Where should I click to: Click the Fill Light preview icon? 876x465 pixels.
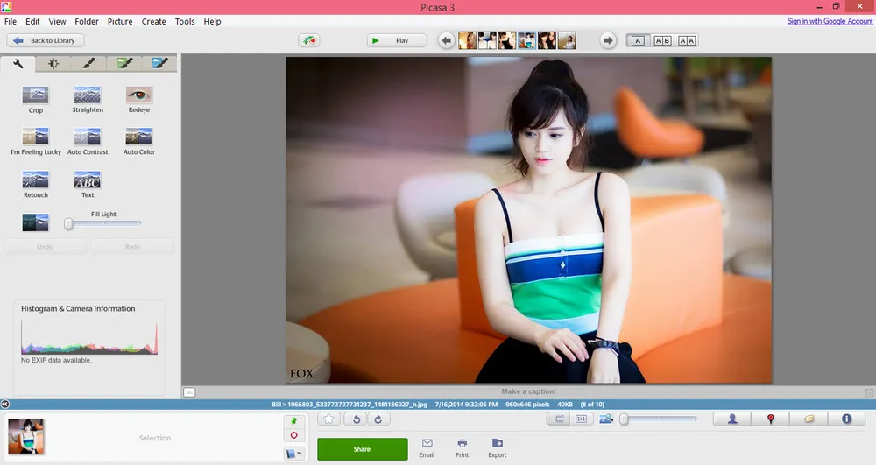35,222
